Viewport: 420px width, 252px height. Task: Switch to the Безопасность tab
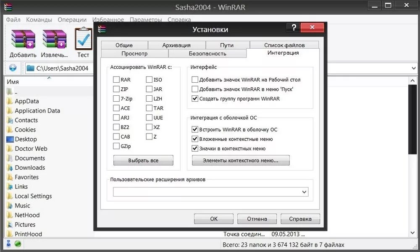pyautogui.click(x=207, y=53)
